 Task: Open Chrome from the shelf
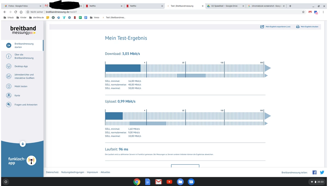pyautogui.click(x=137, y=182)
